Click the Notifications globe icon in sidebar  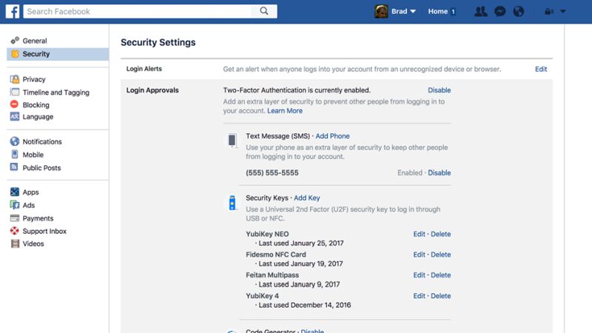[x=15, y=141]
